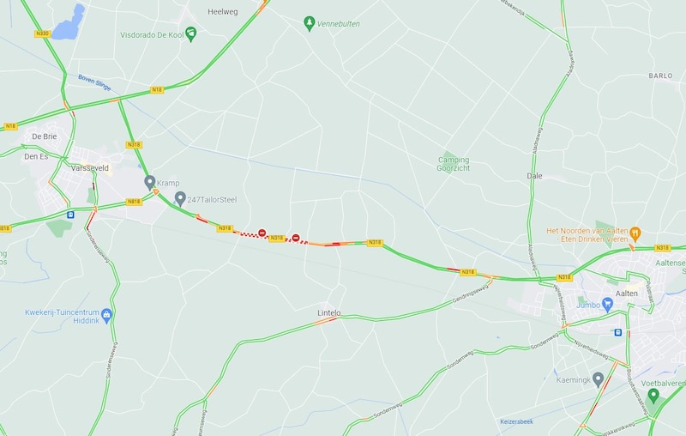Select the Vennebulten park tree marker
686x436 pixels.
(310, 23)
